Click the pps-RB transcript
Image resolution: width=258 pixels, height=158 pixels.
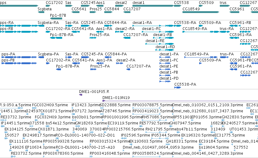(x=19, y=32)
